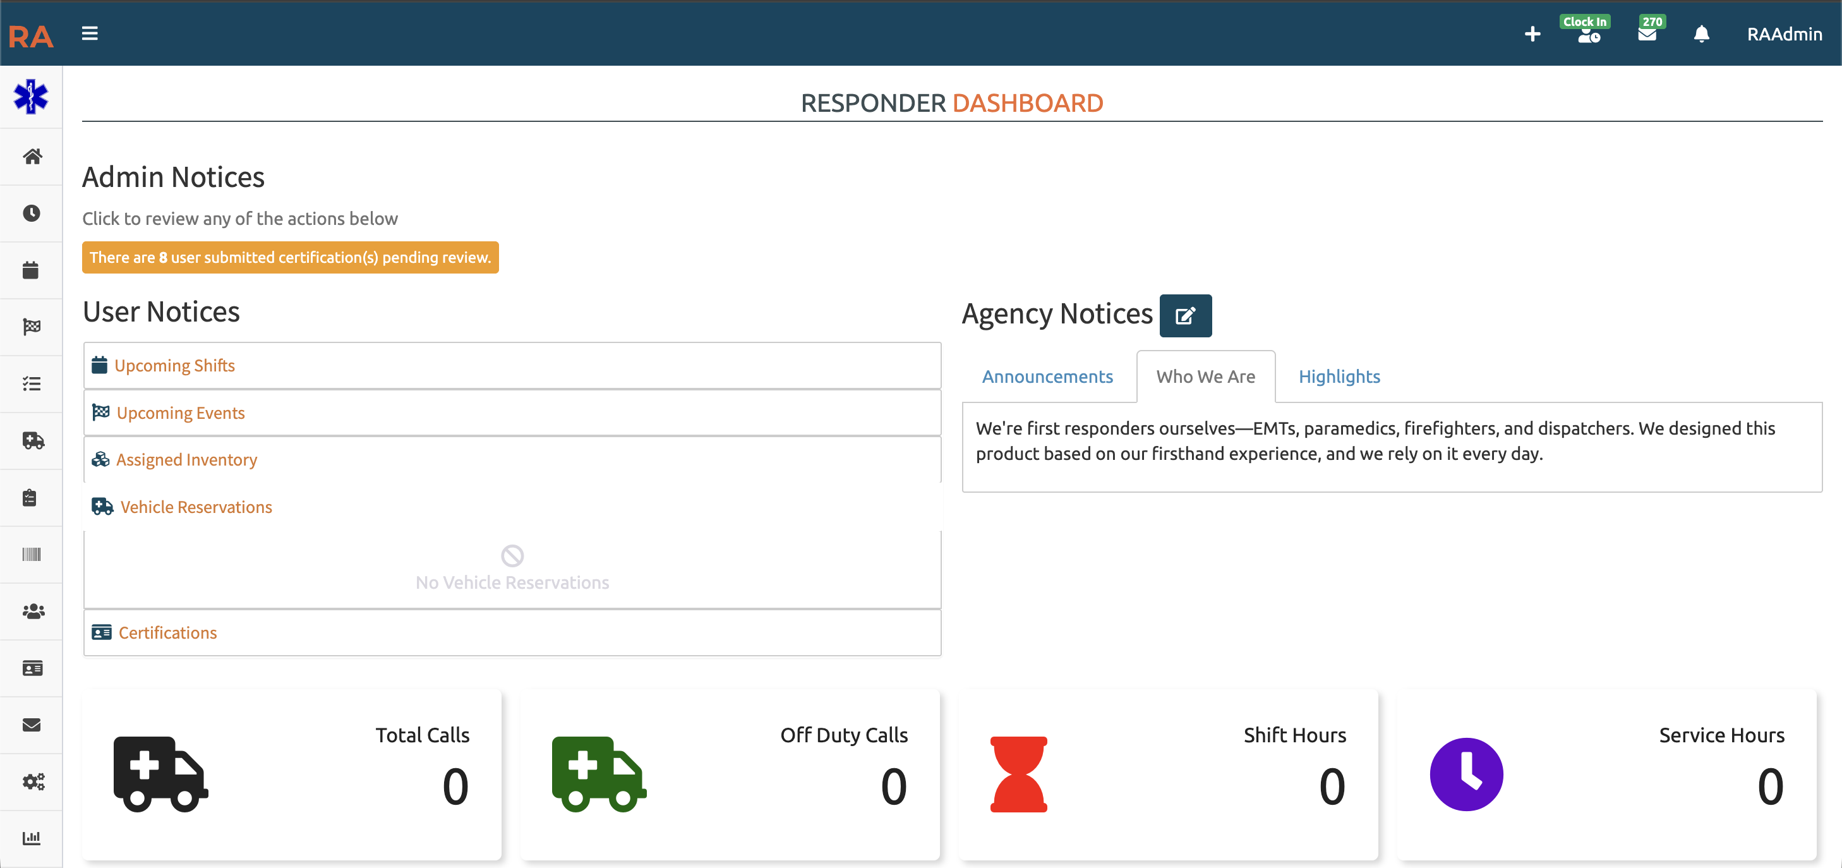1842x868 pixels.
Task: Review the 8 pending certification submissions banner
Action: click(x=291, y=257)
